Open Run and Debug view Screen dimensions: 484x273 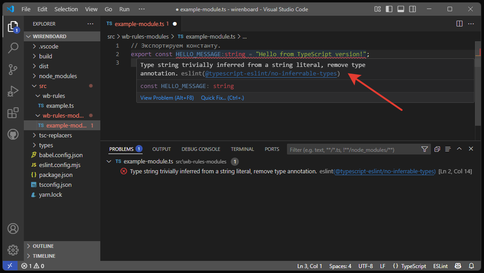coord(13,91)
